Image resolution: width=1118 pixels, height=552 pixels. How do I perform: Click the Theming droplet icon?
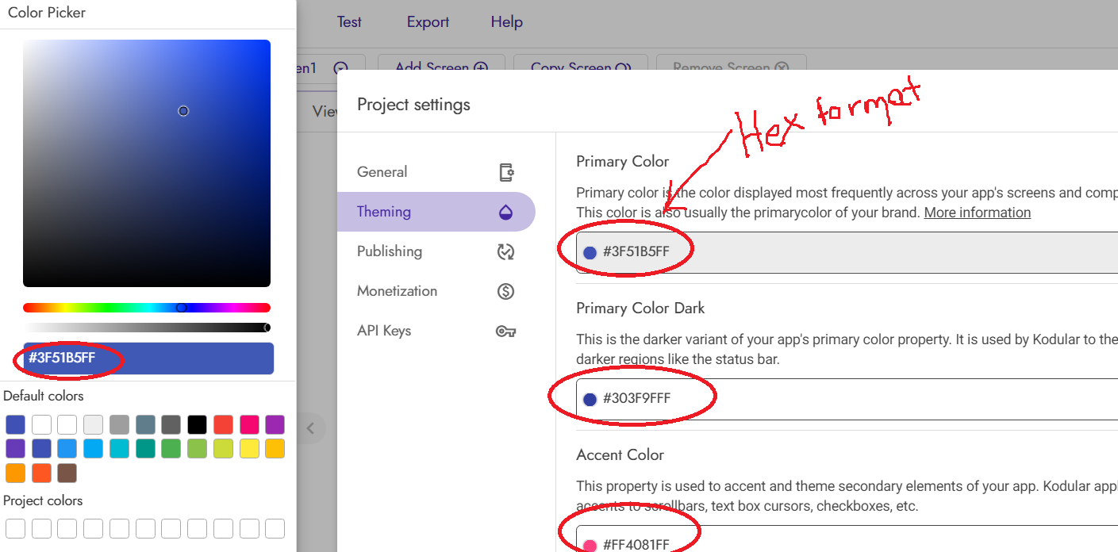tap(505, 212)
